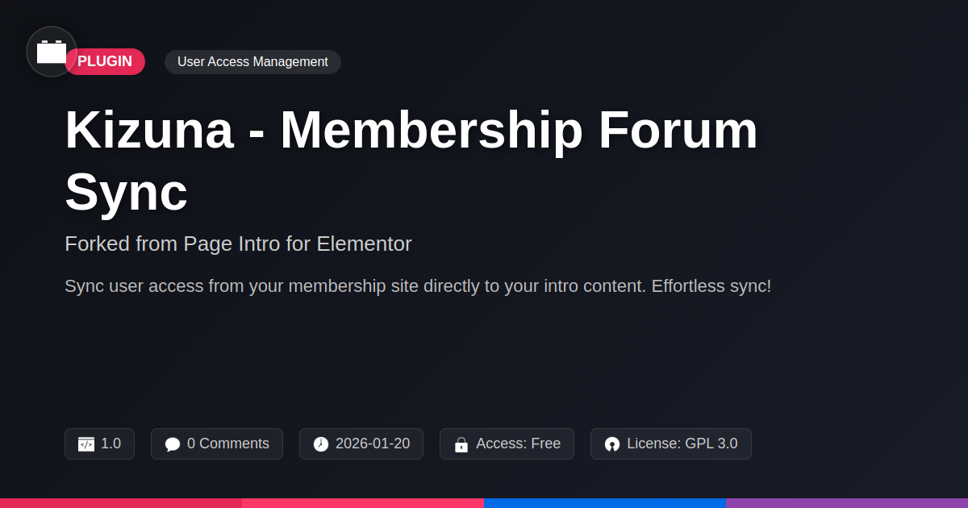
Task: Open the 0 Comments badge
Action: click(217, 443)
